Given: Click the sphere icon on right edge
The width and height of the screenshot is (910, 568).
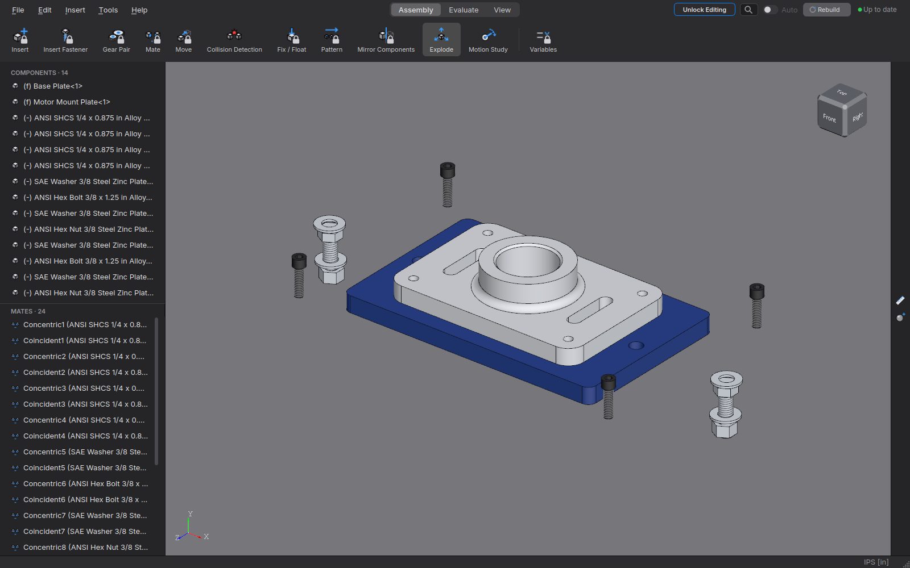Looking at the screenshot, I should (900, 317).
